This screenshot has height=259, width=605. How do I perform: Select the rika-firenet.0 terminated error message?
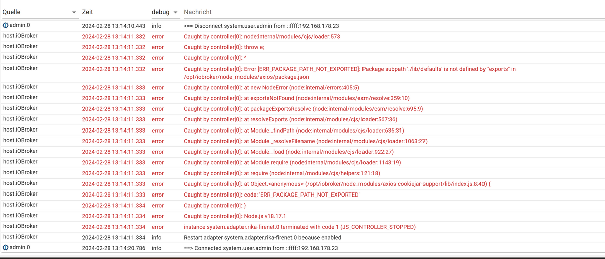[x=299, y=227]
